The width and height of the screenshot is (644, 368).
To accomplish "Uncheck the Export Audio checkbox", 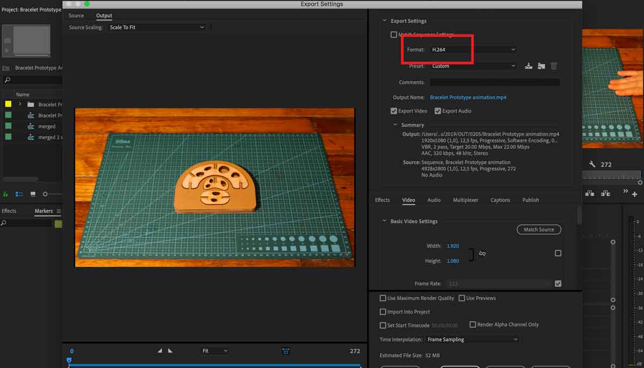I will pyautogui.click(x=438, y=111).
